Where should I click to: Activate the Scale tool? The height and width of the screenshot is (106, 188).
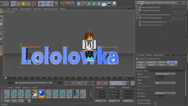[23, 4]
